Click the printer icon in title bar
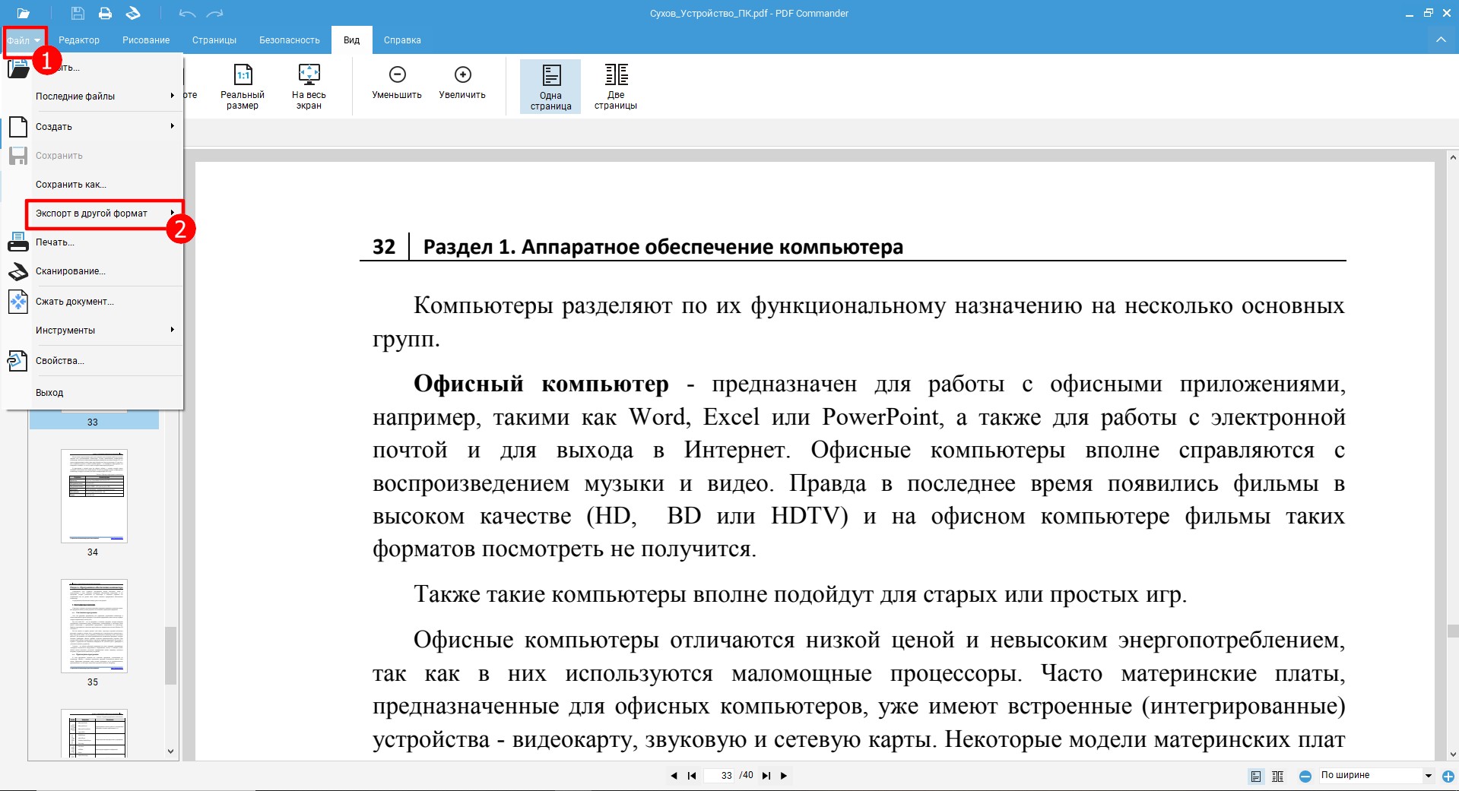 coord(105,13)
